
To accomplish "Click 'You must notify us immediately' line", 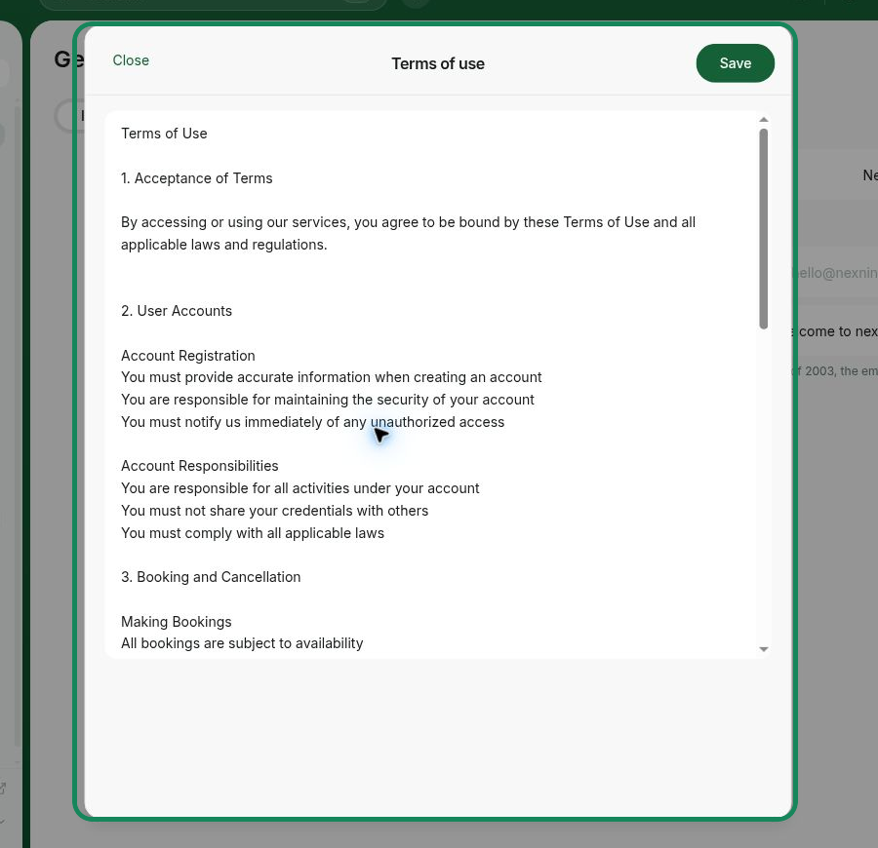I will [x=312, y=422].
